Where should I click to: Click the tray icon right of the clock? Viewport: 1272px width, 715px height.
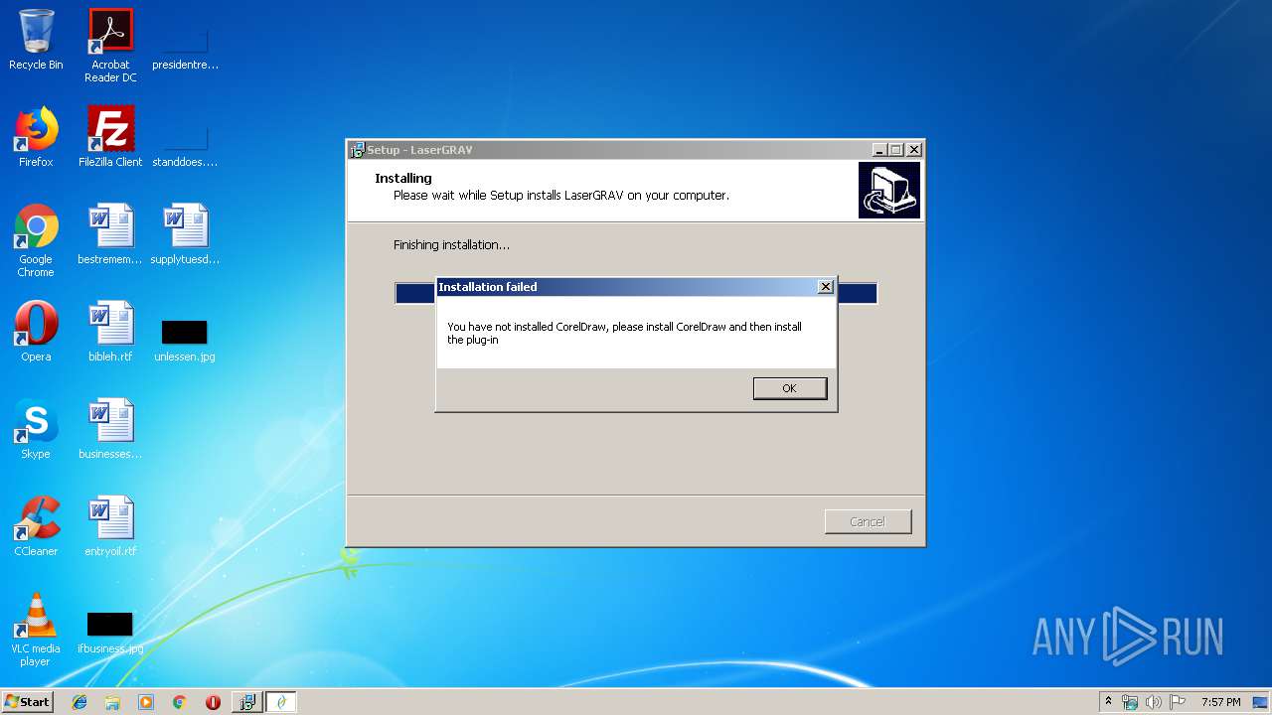(x=1260, y=702)
